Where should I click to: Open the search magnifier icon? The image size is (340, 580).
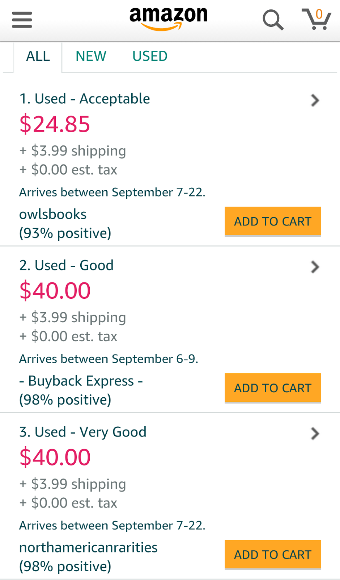(273, 20)
